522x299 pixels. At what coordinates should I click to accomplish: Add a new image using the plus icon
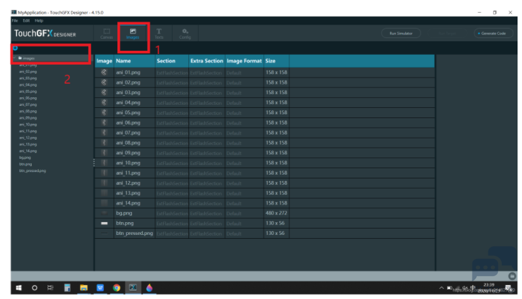click(15, 48)
